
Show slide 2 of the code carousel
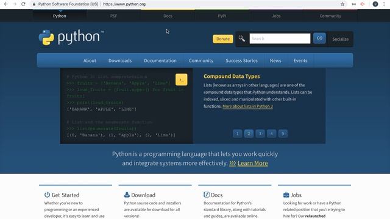tap(249, 134)
